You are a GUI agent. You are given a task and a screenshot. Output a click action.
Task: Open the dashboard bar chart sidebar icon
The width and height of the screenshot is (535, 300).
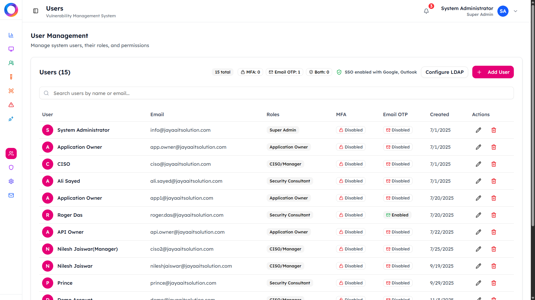(11, 35)
